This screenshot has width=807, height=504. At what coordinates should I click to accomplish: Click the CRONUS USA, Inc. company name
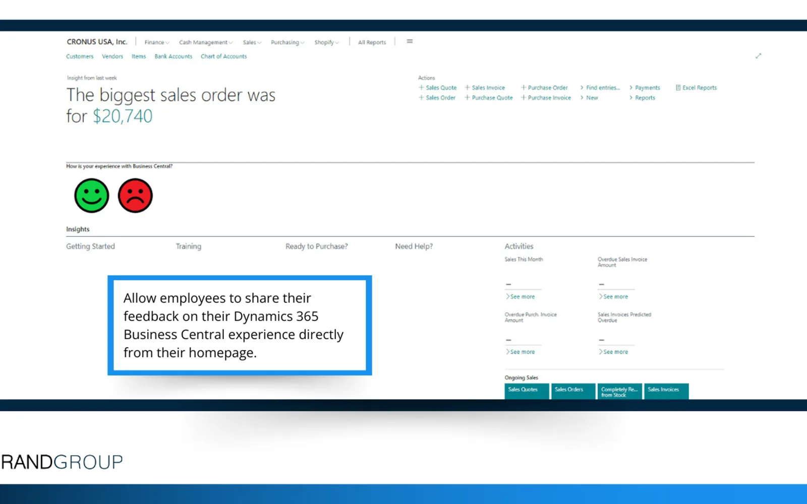click(97, 42)
